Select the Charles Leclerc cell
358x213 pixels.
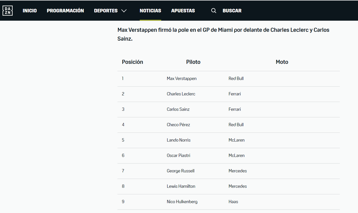[x=181, y=94]
